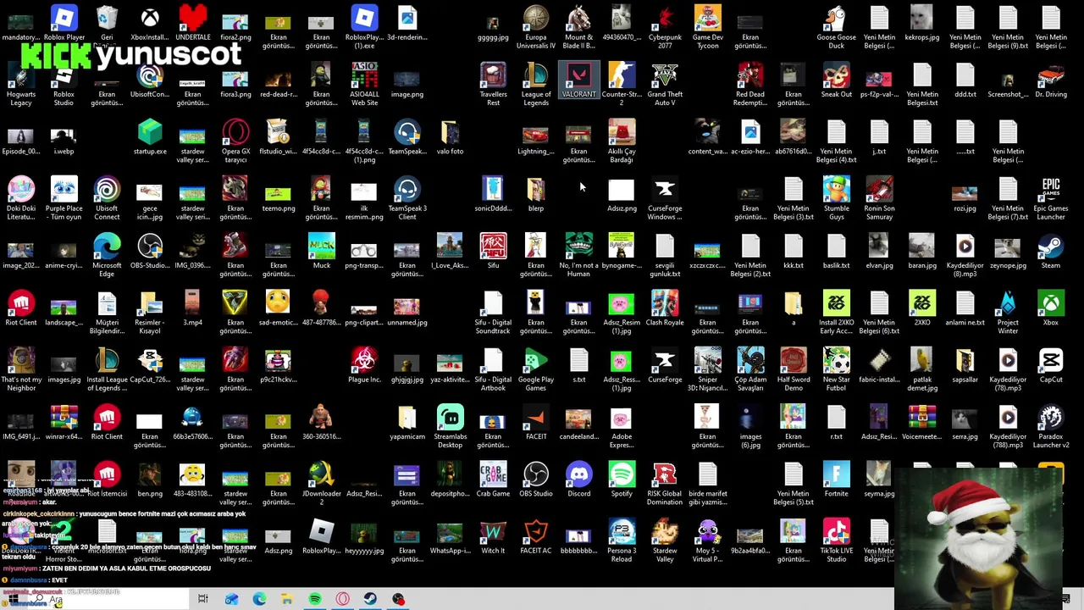Select Doki Doki Literature Club icon
1084x610 pixels.
point(21,198)
